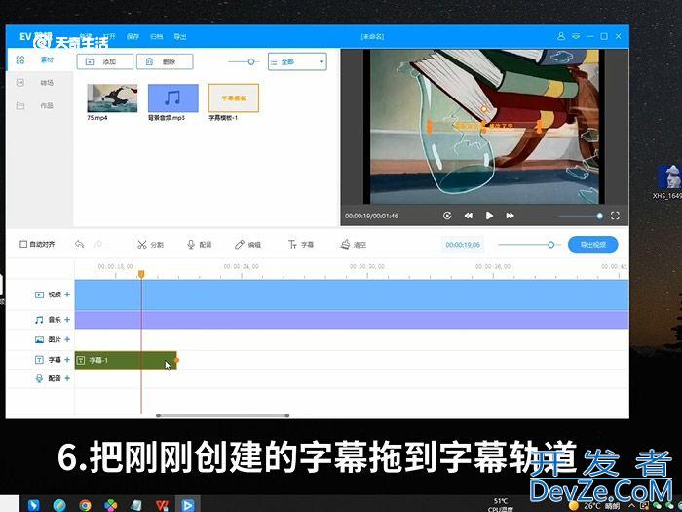The height and width of the screenshot is (512, 682).
Task: Open the 全部 (all) filter dropdown
Action: (x=297, y=61)
